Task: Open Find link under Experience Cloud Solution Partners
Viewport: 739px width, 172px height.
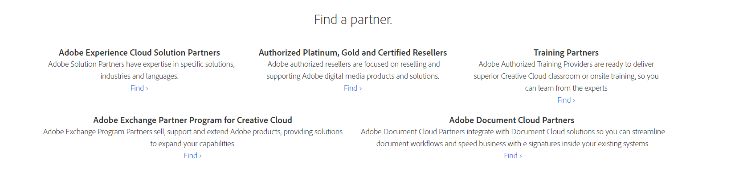Action: [x=139, y=88]
